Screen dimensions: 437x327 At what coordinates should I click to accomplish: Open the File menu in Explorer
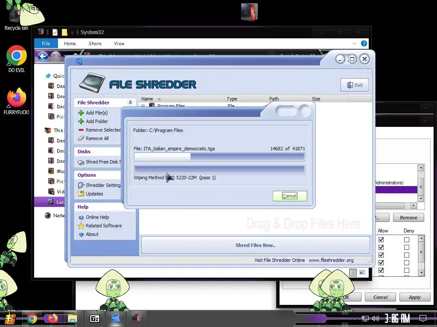(x=46, y=43)
